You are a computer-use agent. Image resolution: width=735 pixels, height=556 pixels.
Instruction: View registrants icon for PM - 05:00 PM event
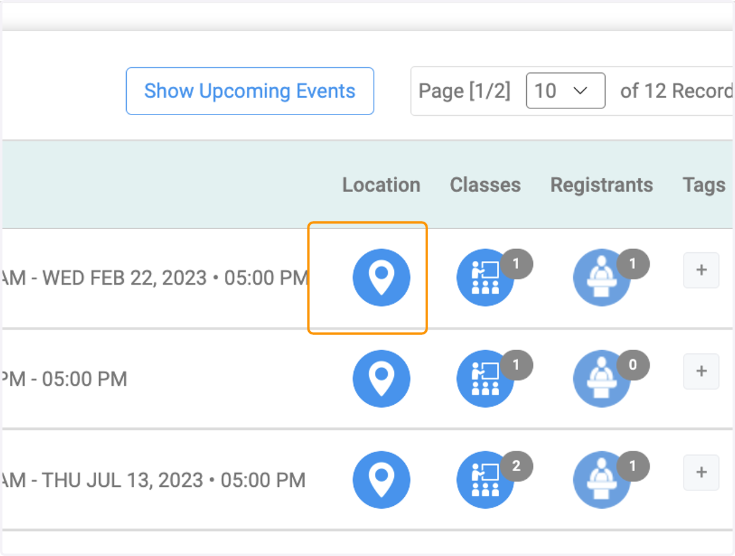click(x=601, y=378)
